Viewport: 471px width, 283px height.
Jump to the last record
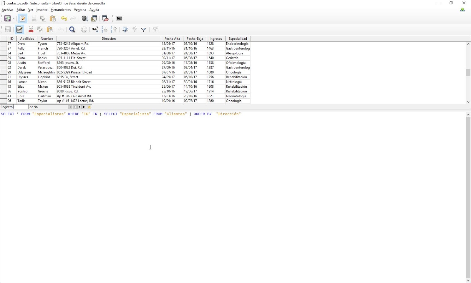(x=84, y=107)
